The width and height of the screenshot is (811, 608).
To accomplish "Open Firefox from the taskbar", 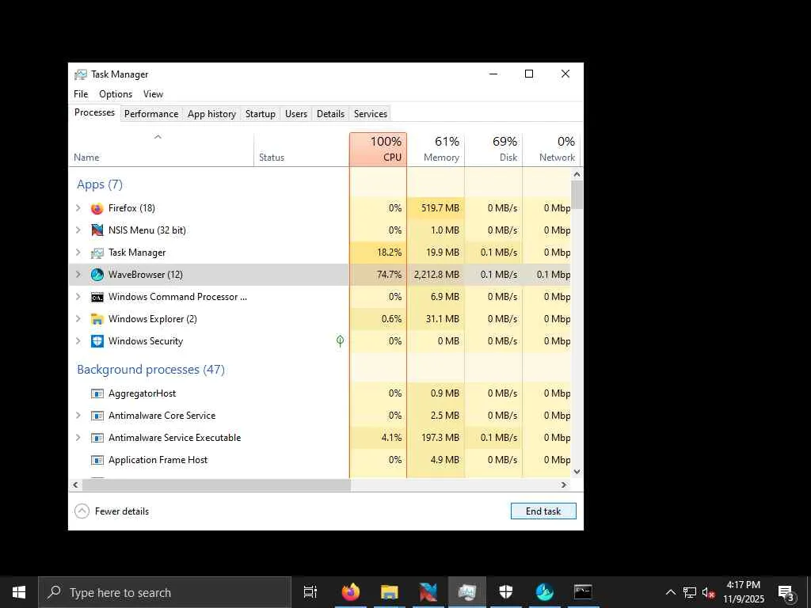I will point(351,592).
